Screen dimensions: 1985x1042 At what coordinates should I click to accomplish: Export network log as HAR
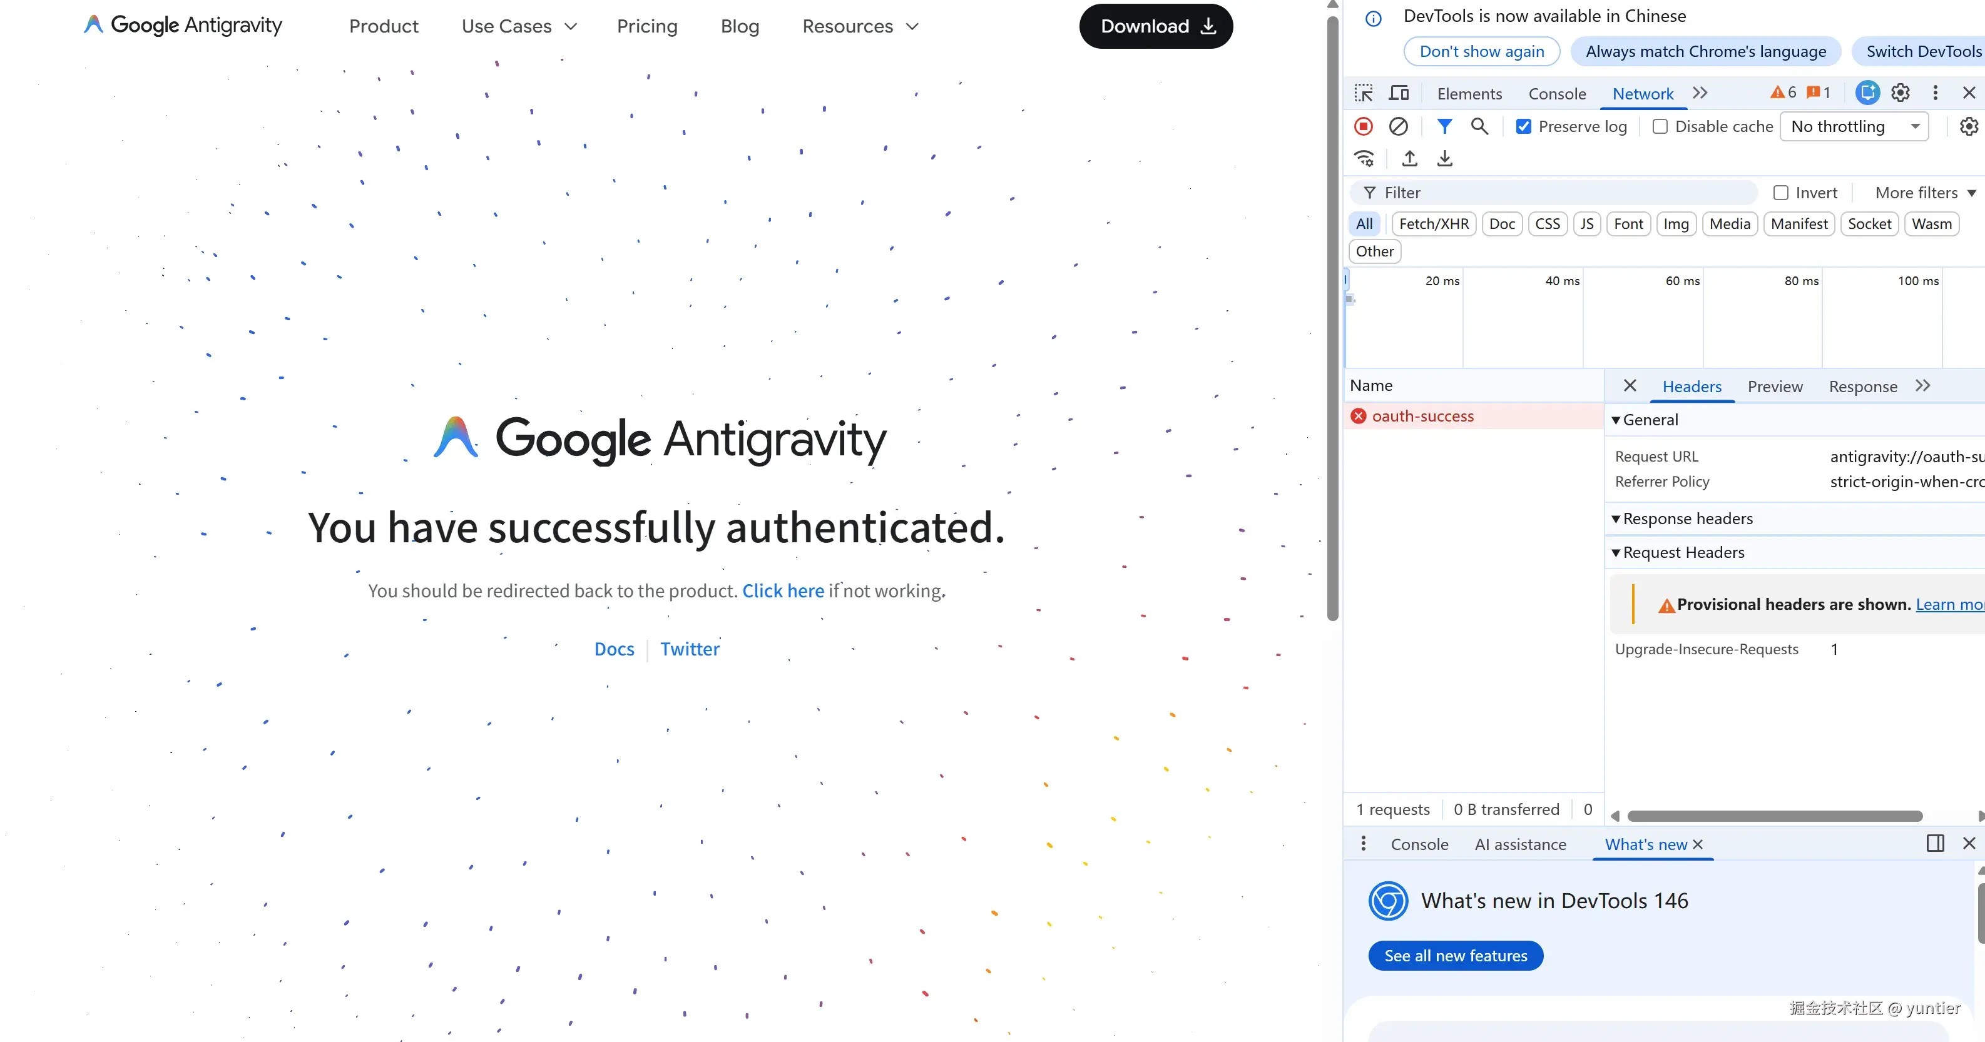pyautogui.click(x=1444, y=158)
